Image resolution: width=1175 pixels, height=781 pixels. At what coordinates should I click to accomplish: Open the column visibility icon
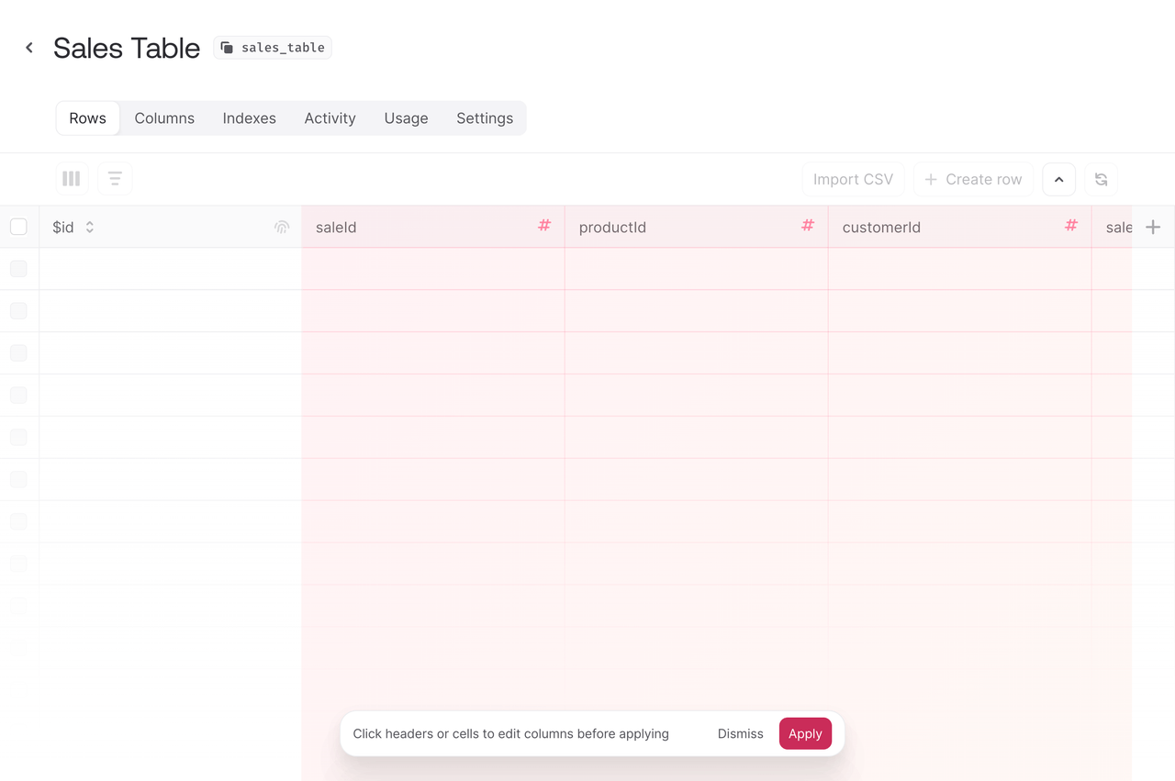pos(72,179)
